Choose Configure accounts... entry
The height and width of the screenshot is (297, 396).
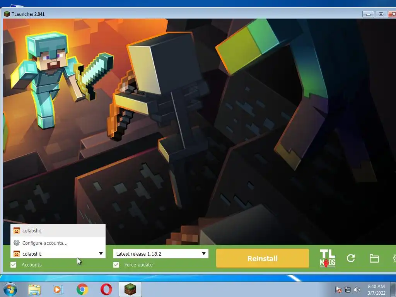click(x=58, y=243)
